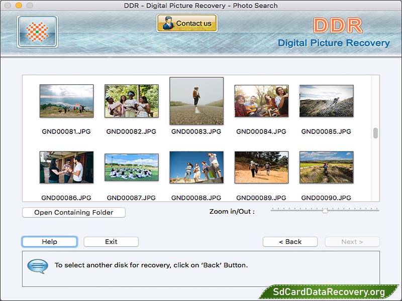Image resolution: width=402 pixels, height=301 pixels.
Task: Click the yellow minimize window button
Action: pyautogui.click(x=19, y=6)
